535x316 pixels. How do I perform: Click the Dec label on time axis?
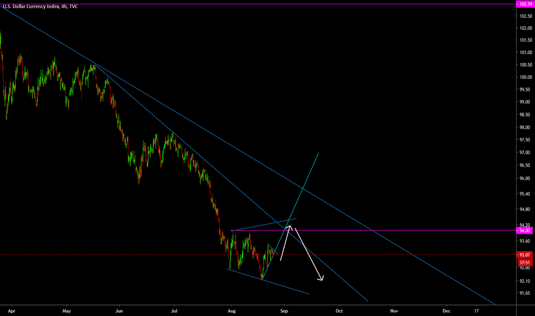pyautogui.click(x=446, y=311)
